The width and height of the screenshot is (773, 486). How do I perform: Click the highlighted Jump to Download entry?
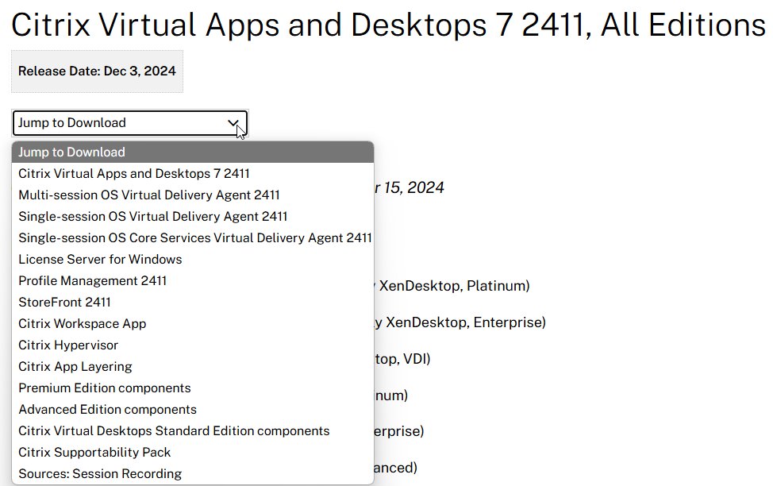(72, 152)
